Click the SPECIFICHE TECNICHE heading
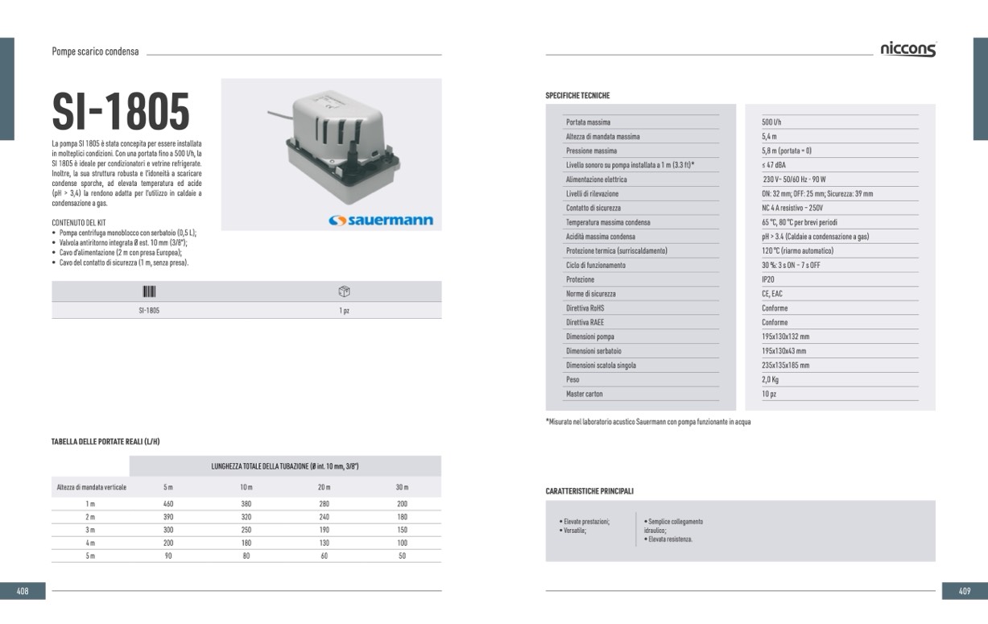988x624 pixels. [x=577, y=95]
